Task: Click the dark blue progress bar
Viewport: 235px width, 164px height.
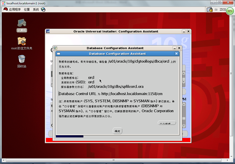Action: (x=70, y=136)
